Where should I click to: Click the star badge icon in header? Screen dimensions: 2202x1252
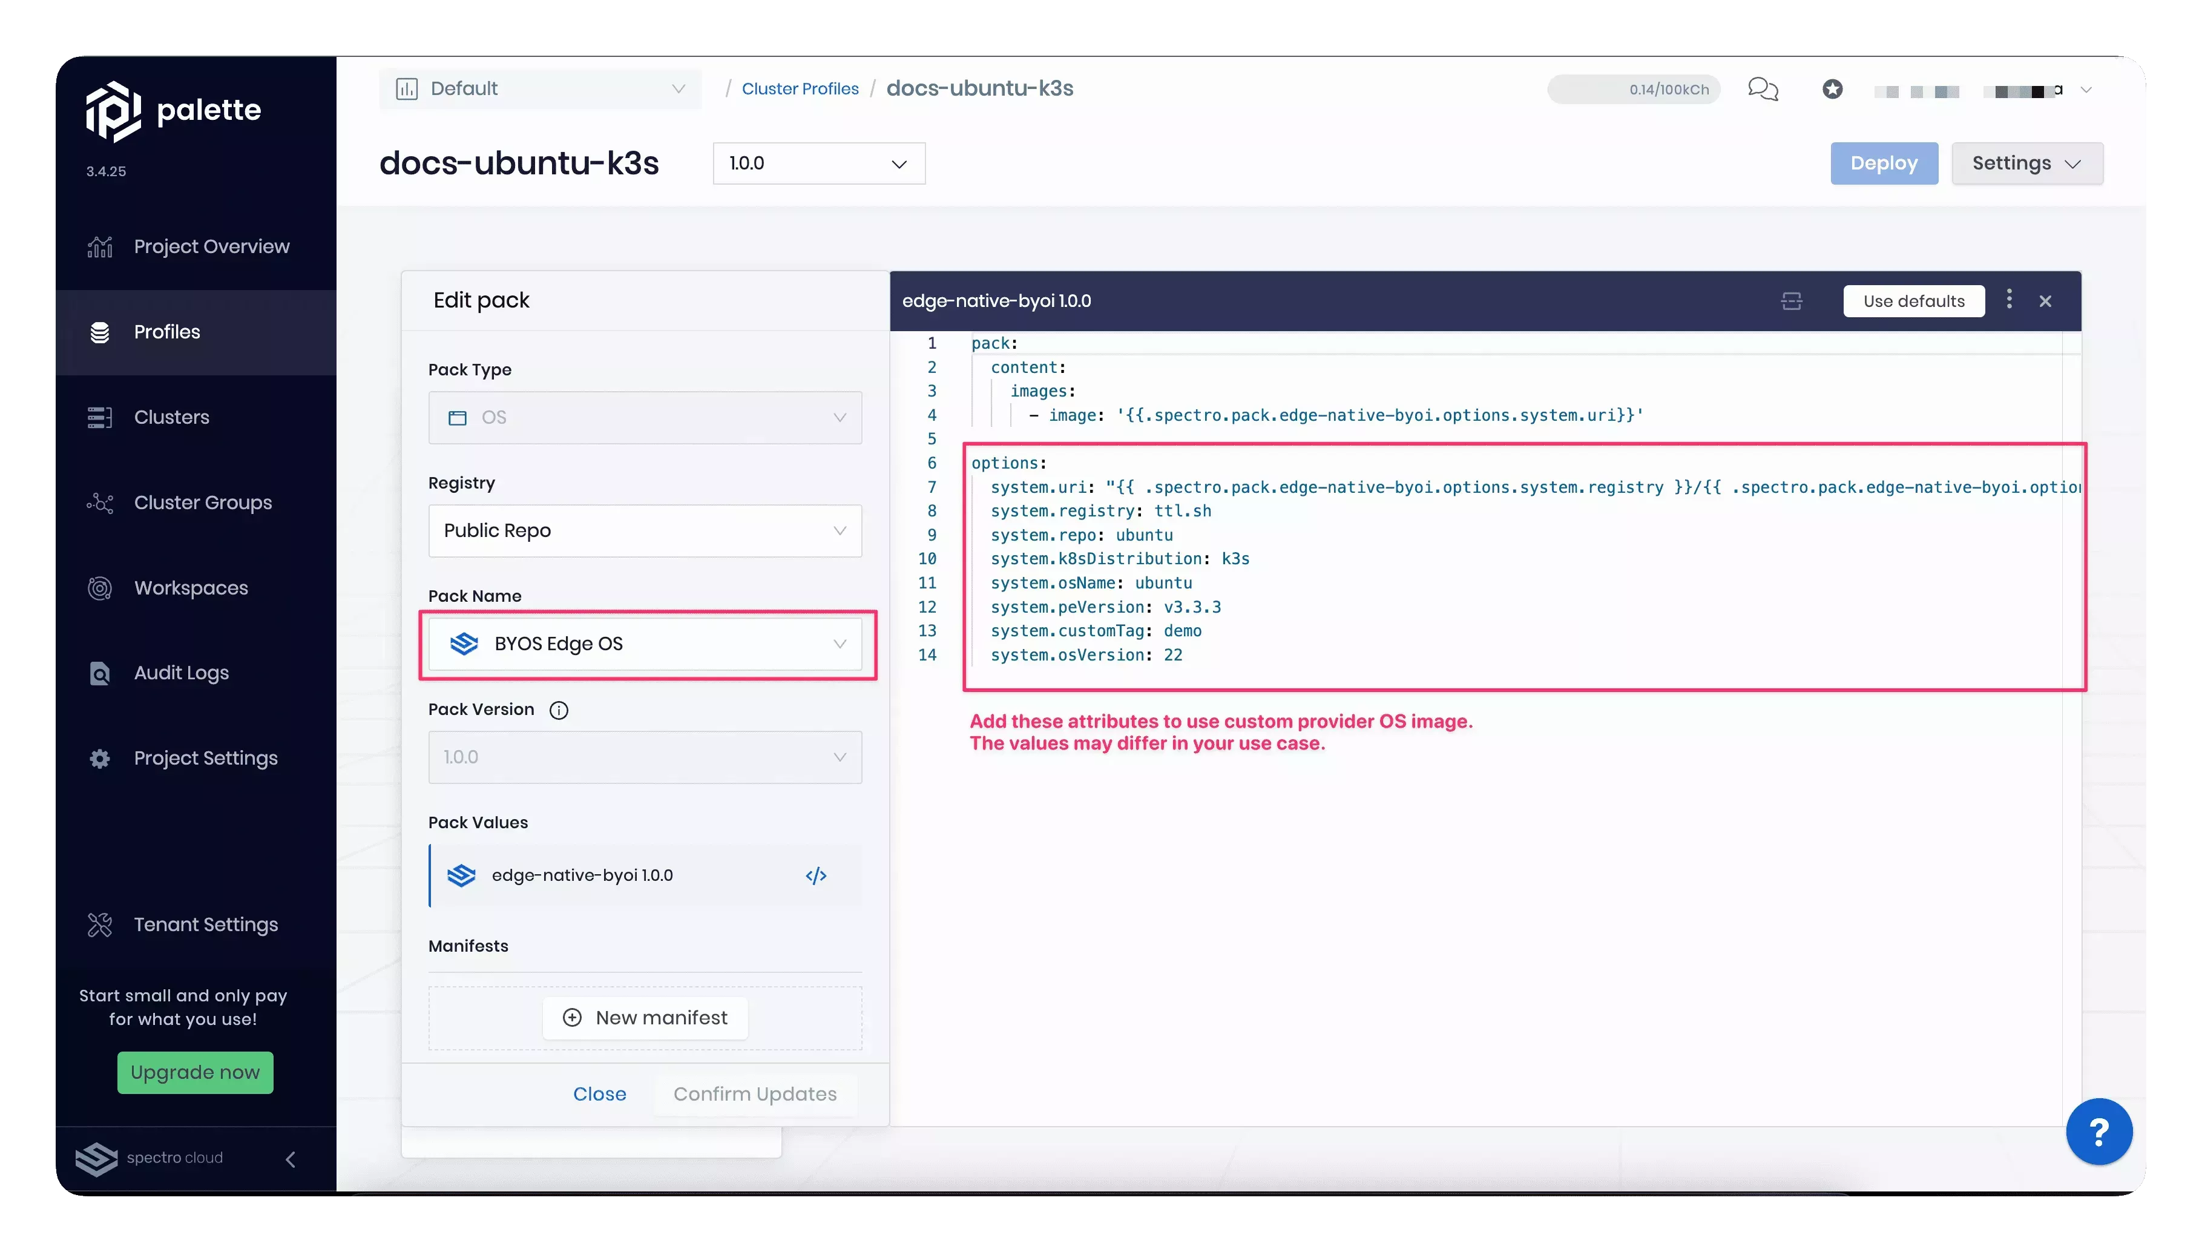pyautogui.click(x=1832, y=88)
